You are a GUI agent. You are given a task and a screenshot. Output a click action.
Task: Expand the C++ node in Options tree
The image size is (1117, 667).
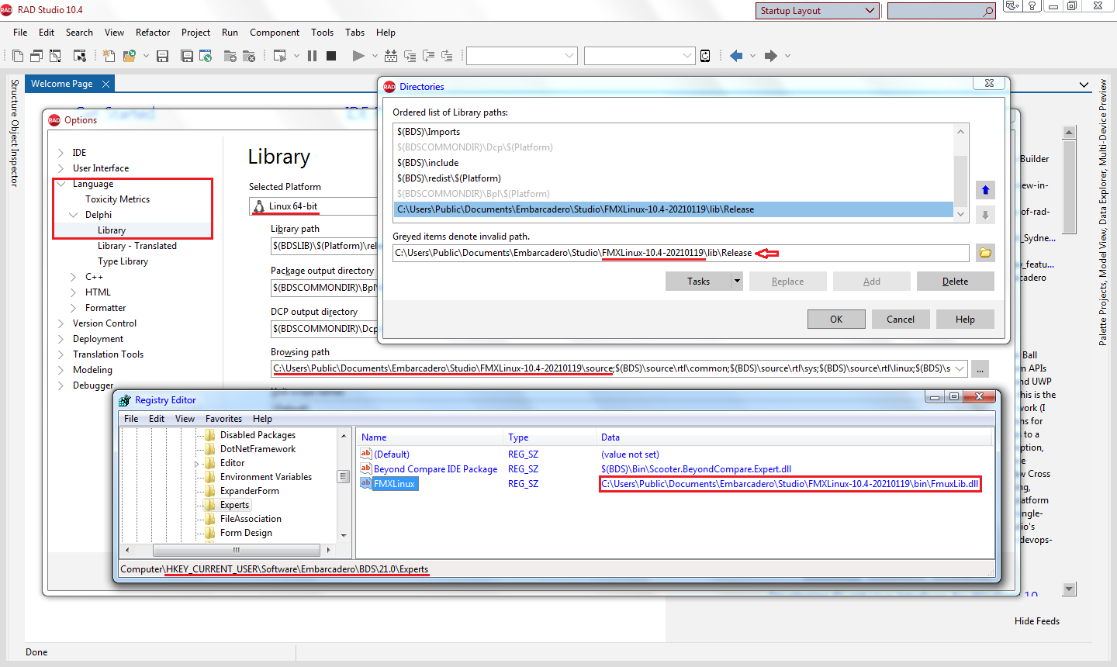click(x=73, y=277)
